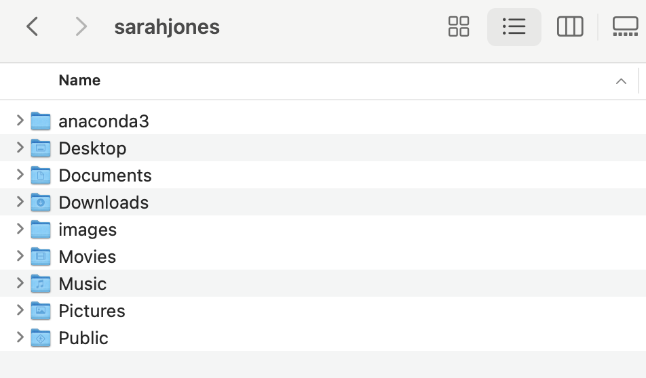Sort by the Name column header
Screen dimensions: 646x378
(x=79, y=81)
